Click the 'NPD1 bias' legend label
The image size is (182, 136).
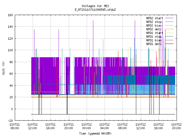point(154,40)
